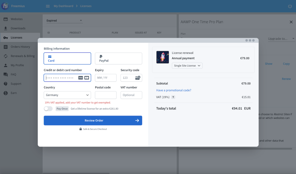The width and height of the screenshot is (296, 174).
Task: Focus the Postal code field
Action: click(x=106, y=95)
